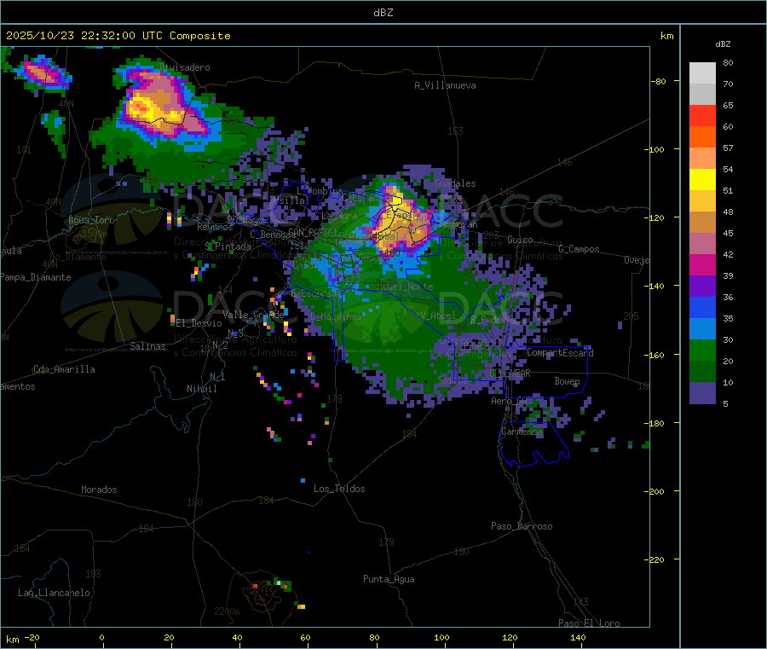Click the magenta 39-42 dBZ legend swatch
Screen dimensions: 767x649
pos(702,264)
